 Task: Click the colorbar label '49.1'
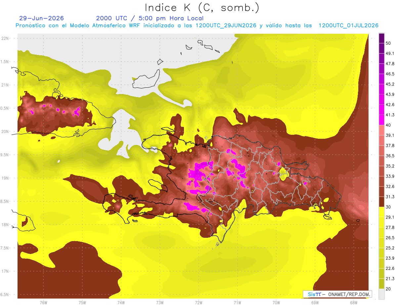390,53
